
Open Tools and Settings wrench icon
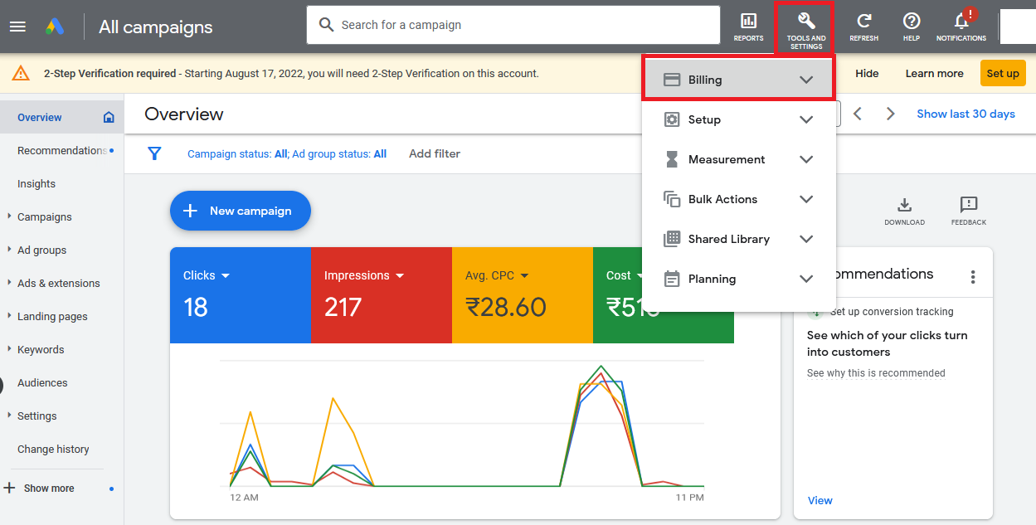(x=805, y=27)
